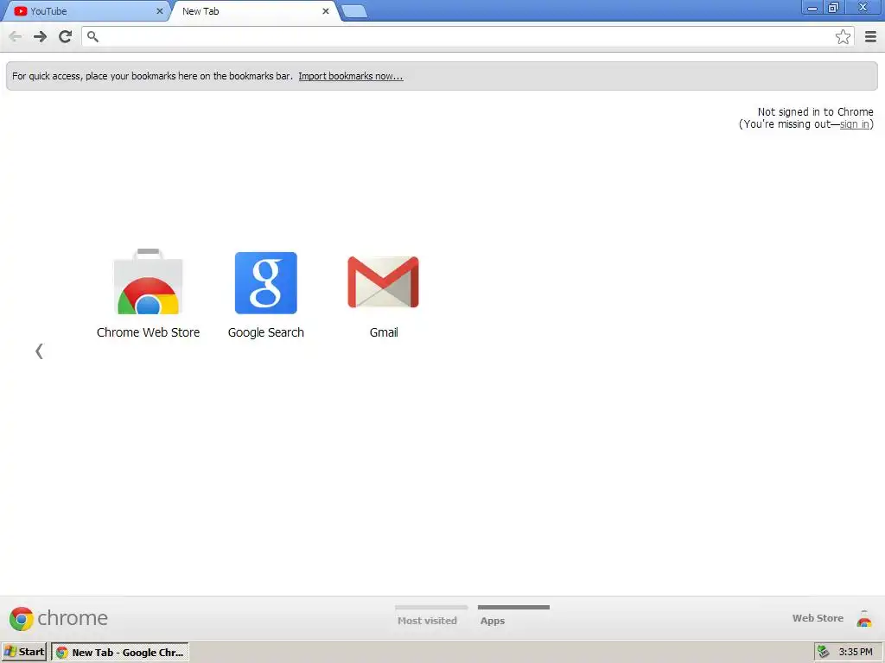The height and width of the screenshot is (663, 885).
Task: Open the Chrome hamburger menu
Action: [x=870, y=36]
